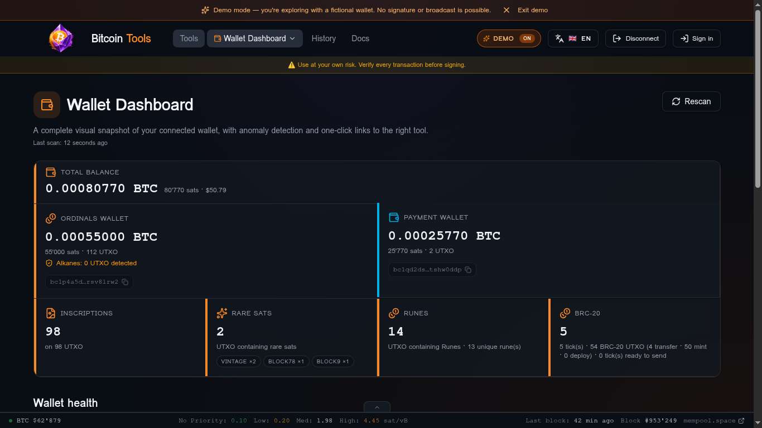Expand the bottom panel chevron
Screen dimensions: 762x428
tap(377, 407)
